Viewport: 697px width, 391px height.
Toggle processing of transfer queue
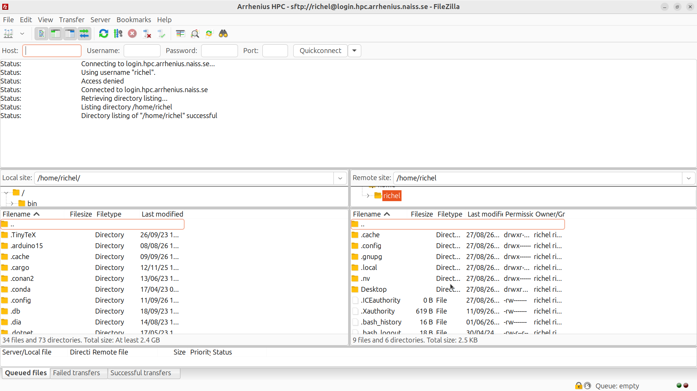pos(118,34)
